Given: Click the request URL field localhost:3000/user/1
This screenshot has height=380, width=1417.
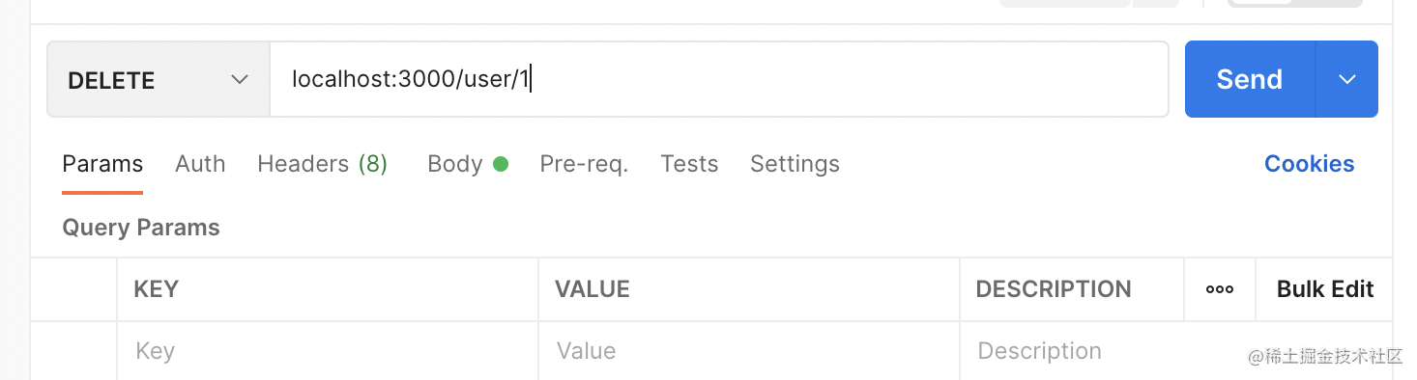Looking at the screenshot, I should pos(719,79).
